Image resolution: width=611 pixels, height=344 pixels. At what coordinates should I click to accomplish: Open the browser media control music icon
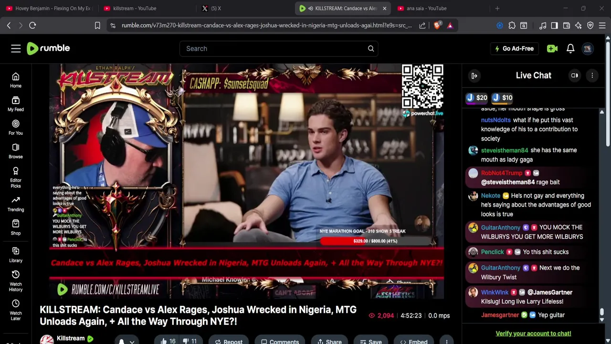click(x=543, y=25)
